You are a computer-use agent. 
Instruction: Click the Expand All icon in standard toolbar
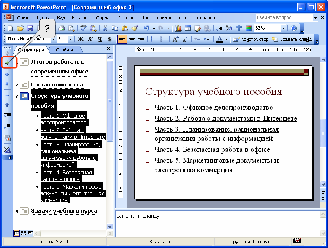(x=219, y=28)
